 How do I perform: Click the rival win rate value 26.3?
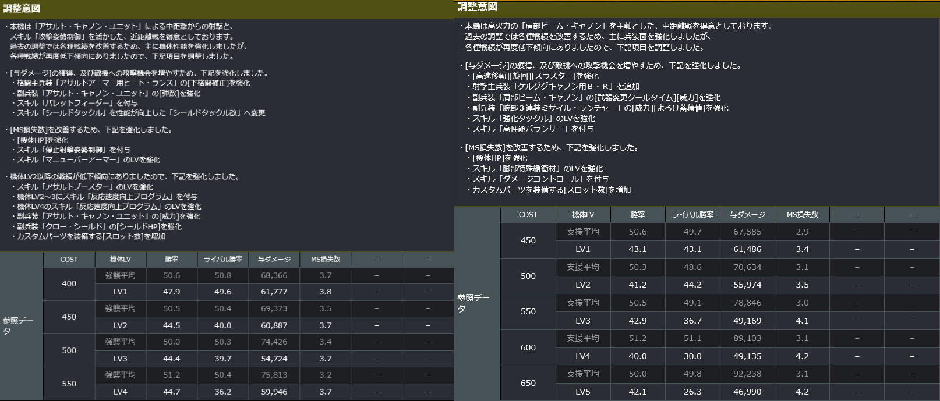point(692,392)
